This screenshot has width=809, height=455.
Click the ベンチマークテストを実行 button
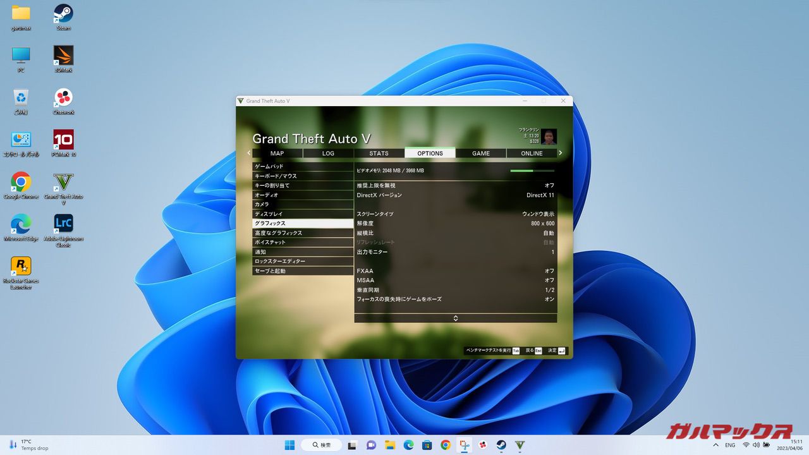492,351
